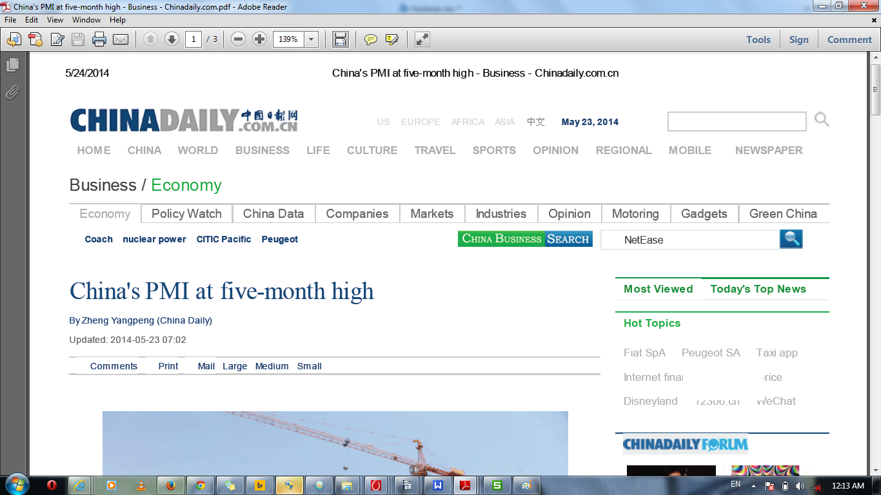This screenshot has height=495, width=881.
Task: Click the Peugeot SA hot topic
Action: (x=711, y=353)
